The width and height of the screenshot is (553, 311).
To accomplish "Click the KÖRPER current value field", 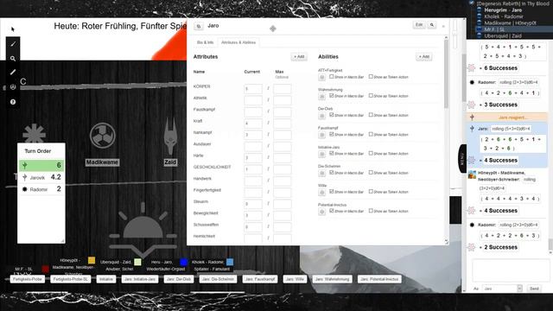I will [x=253, y=89].
